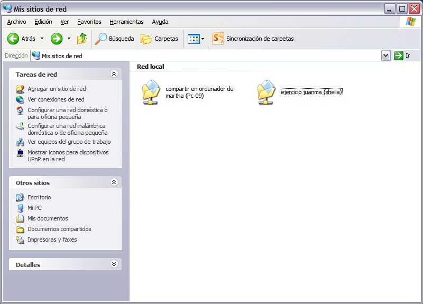Toggle the Carpetas folder pane

click(x=159, y=39)
